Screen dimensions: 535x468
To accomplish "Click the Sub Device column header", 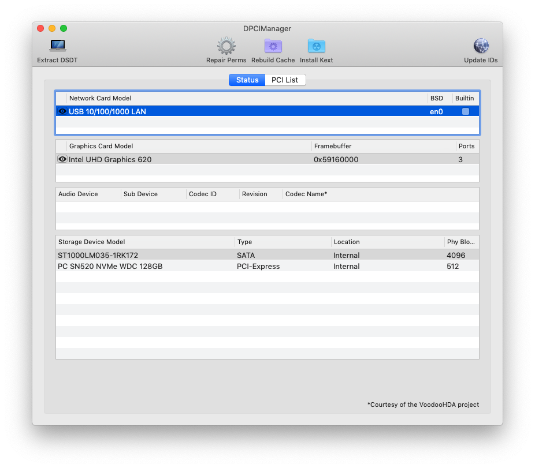I will click(154, 194).
